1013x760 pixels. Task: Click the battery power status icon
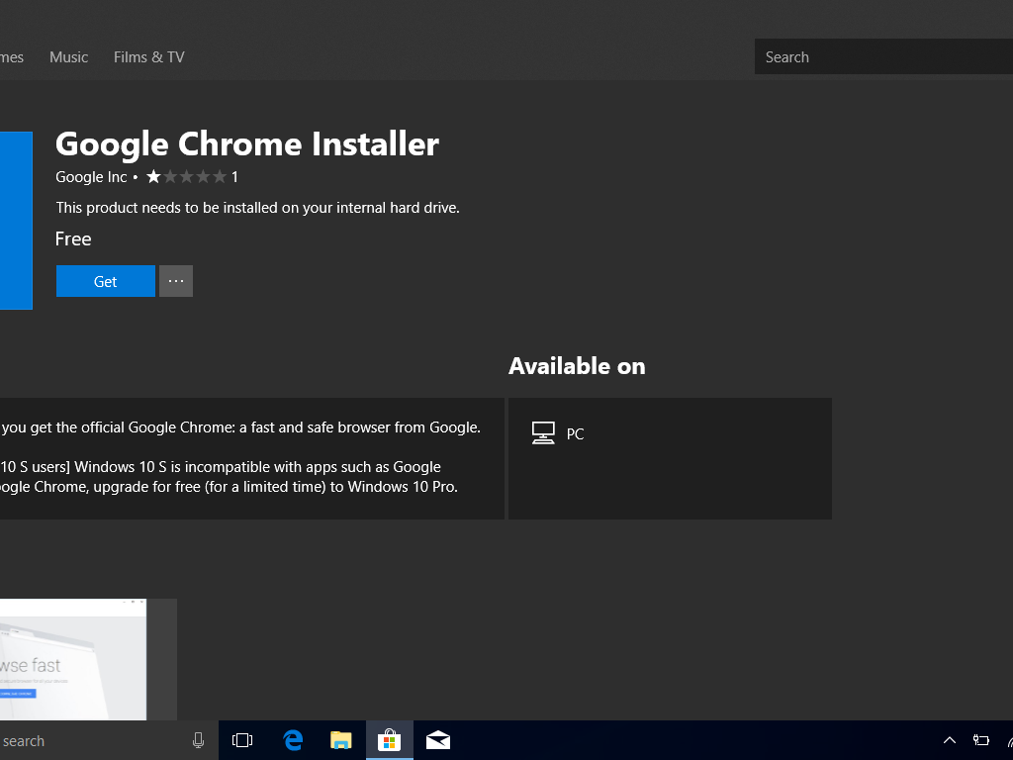(981, 740)
